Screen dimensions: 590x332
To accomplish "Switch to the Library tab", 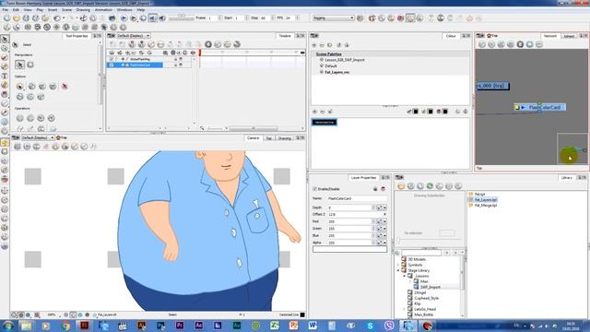I will point(567,178).
